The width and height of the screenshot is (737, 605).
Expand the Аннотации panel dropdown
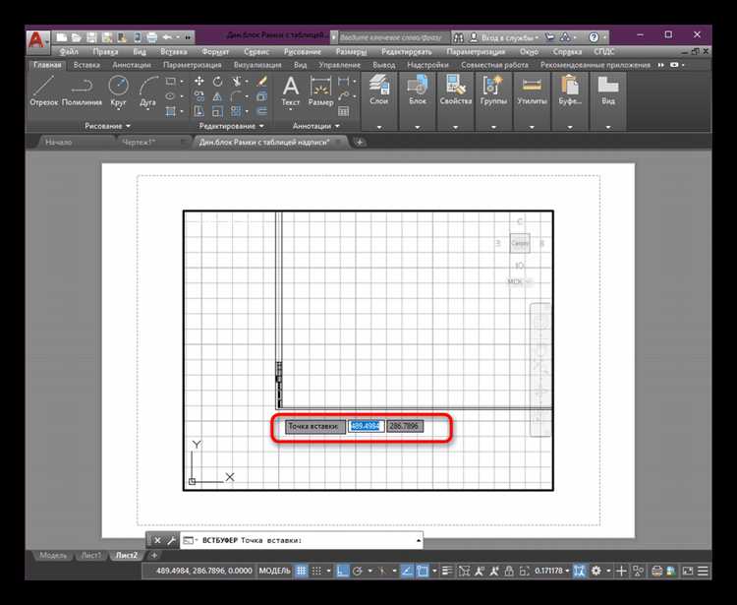(x=315, y=126)
